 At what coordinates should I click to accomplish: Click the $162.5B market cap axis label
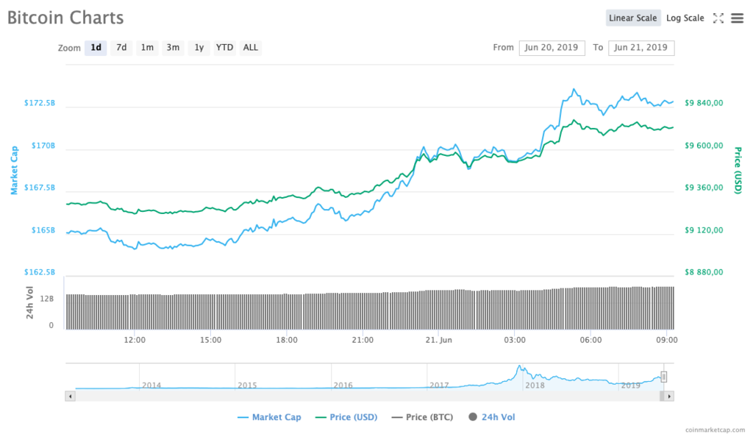(x=40, y=271)
